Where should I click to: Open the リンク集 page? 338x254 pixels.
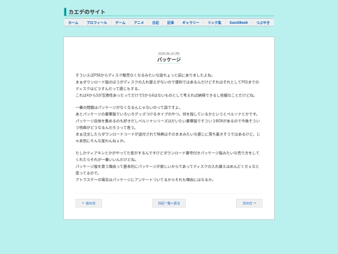pyautogui.click(x=215, y=23)
